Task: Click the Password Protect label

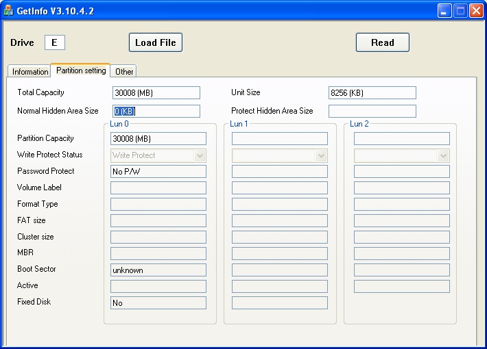Action: (x=46, y=171)
